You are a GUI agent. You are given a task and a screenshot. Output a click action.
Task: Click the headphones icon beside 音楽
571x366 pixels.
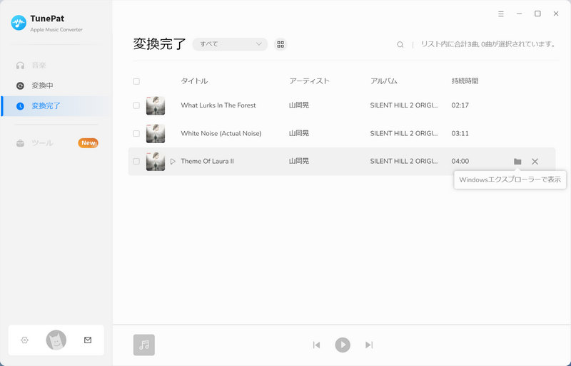click(x=21, y=66)
